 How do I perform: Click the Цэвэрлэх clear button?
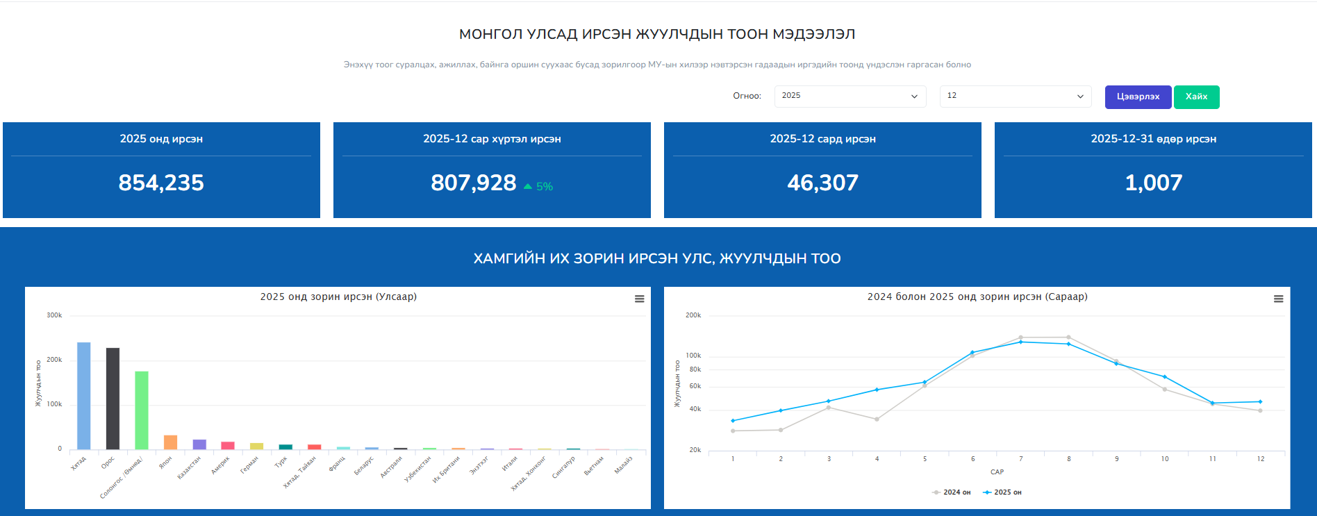1138,97
